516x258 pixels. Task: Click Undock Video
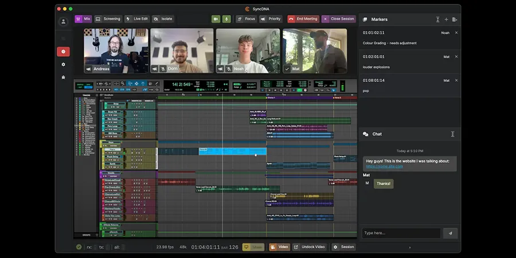[310, 247]
